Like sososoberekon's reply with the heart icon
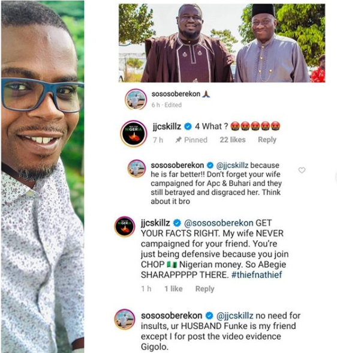The height and width of the screenshot is (353, 337). coord(302,170)
